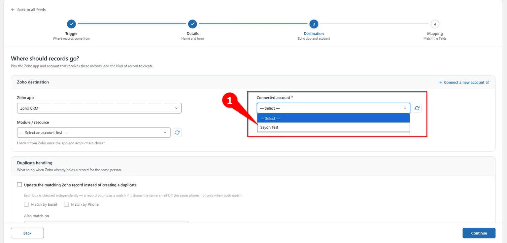Click the Trigger step label

71,34
